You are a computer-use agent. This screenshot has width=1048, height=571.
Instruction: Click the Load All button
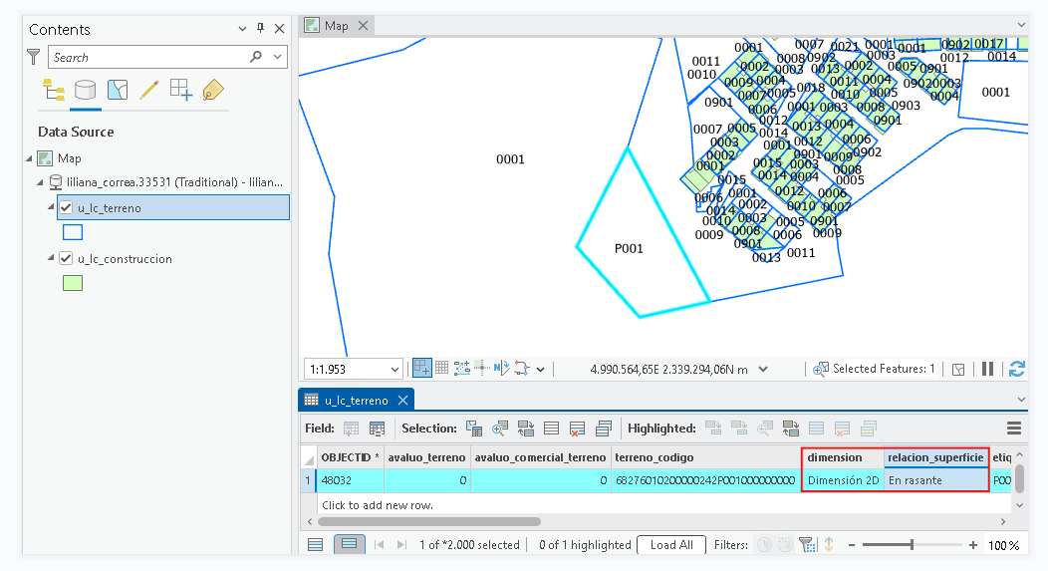click(671, 545)
